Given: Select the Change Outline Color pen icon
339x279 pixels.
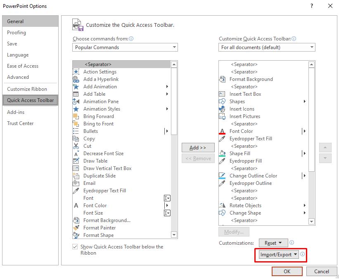Looking at the screenshot, I should coord(222,176).
